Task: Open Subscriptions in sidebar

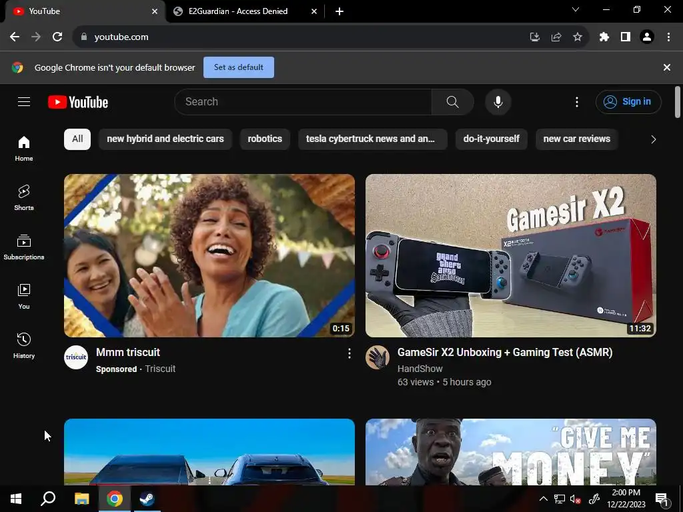Action: coord(24,247)
